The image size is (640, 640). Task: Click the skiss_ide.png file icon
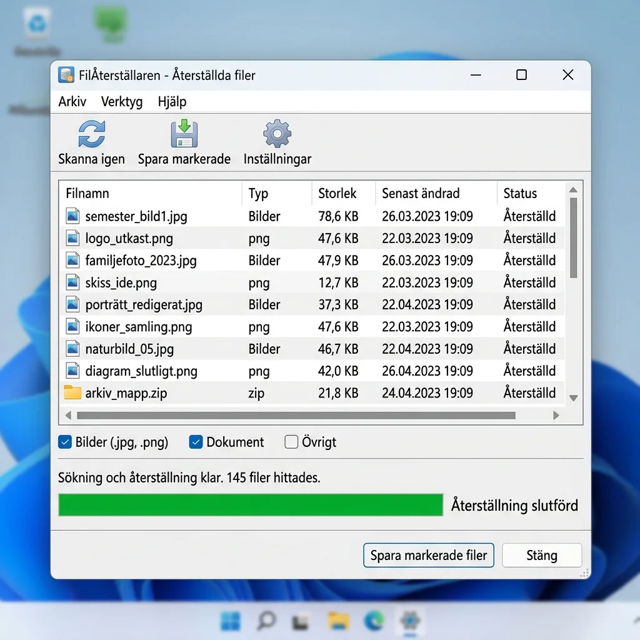click(x=72, y=282)
